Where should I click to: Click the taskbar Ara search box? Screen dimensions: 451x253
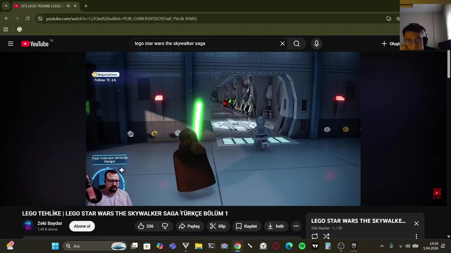[x=95, y=246]
